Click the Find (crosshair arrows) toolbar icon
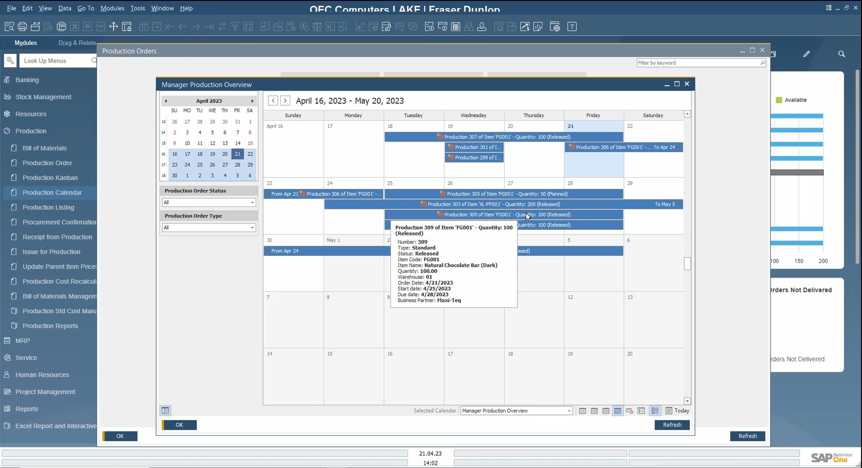Viewport: 862px width, 468px height. (113, 27)
